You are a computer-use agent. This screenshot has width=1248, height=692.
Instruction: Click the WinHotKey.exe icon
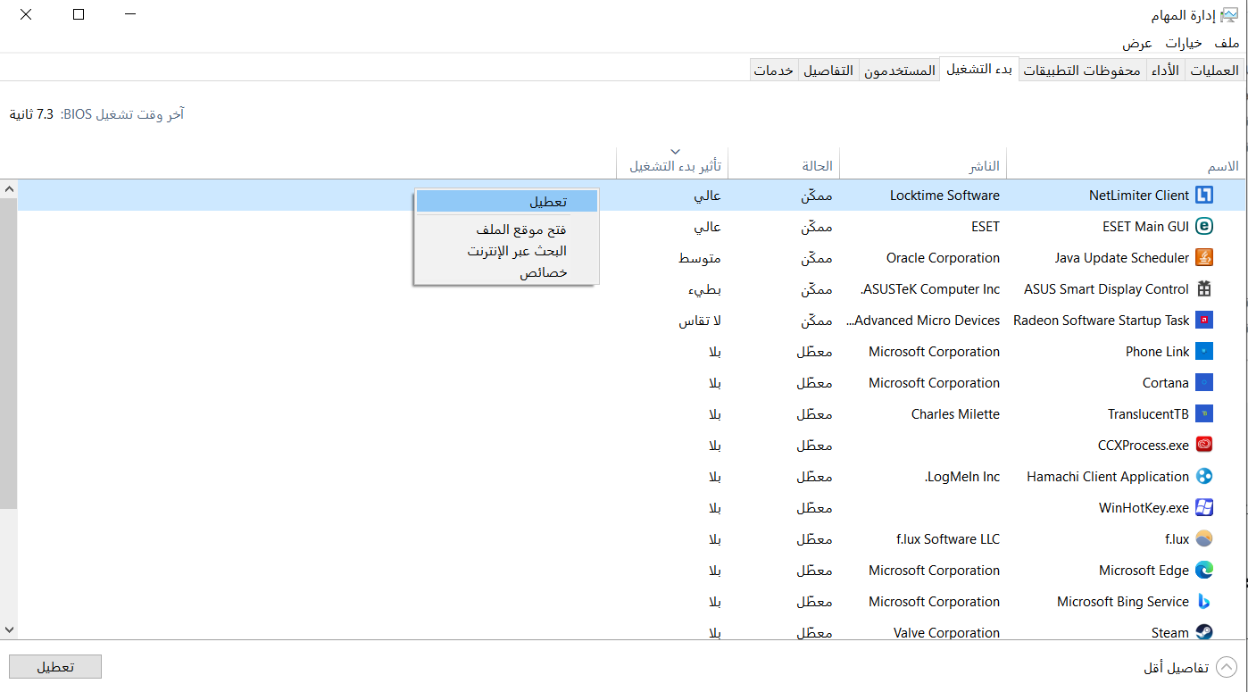1204,508
